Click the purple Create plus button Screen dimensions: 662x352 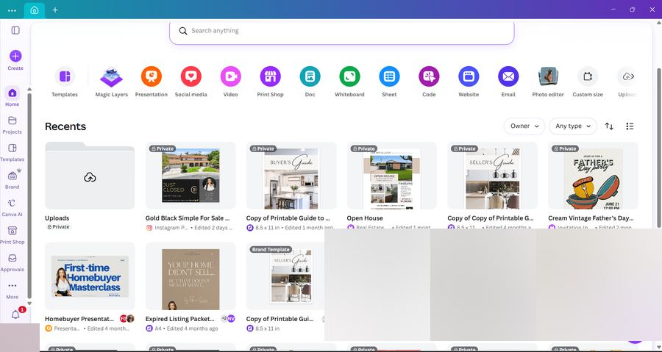click(x=15, y=56)
